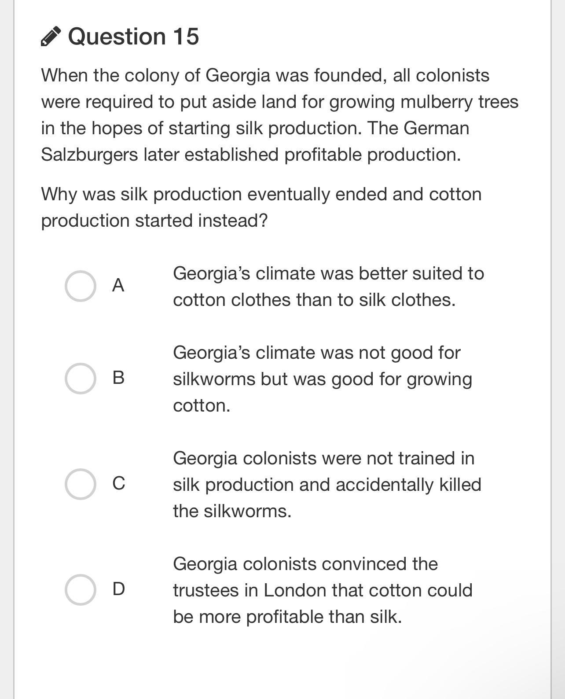The width and height of the screenshot is (565, 699).
Task: Mark the option C radio button
Action: coord(81,484)
